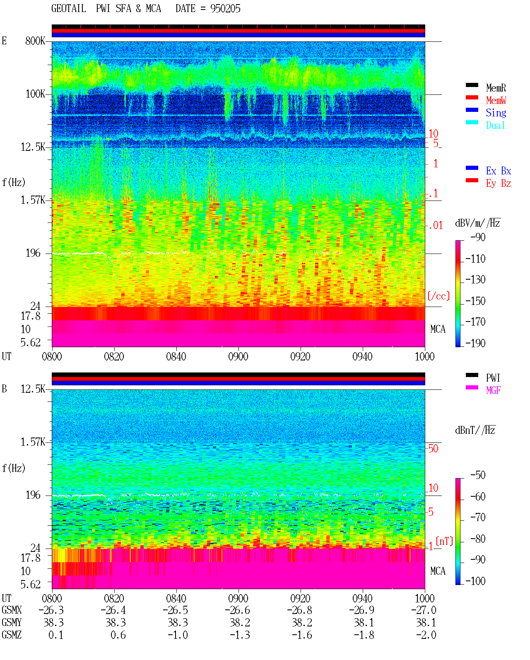The image size is (530, 660).
Task: Click the -130 color scale tick
Action: (x=476, y=280)
